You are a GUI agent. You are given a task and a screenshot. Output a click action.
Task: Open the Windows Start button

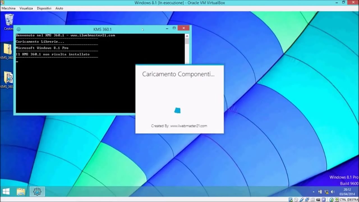(6, 191)
